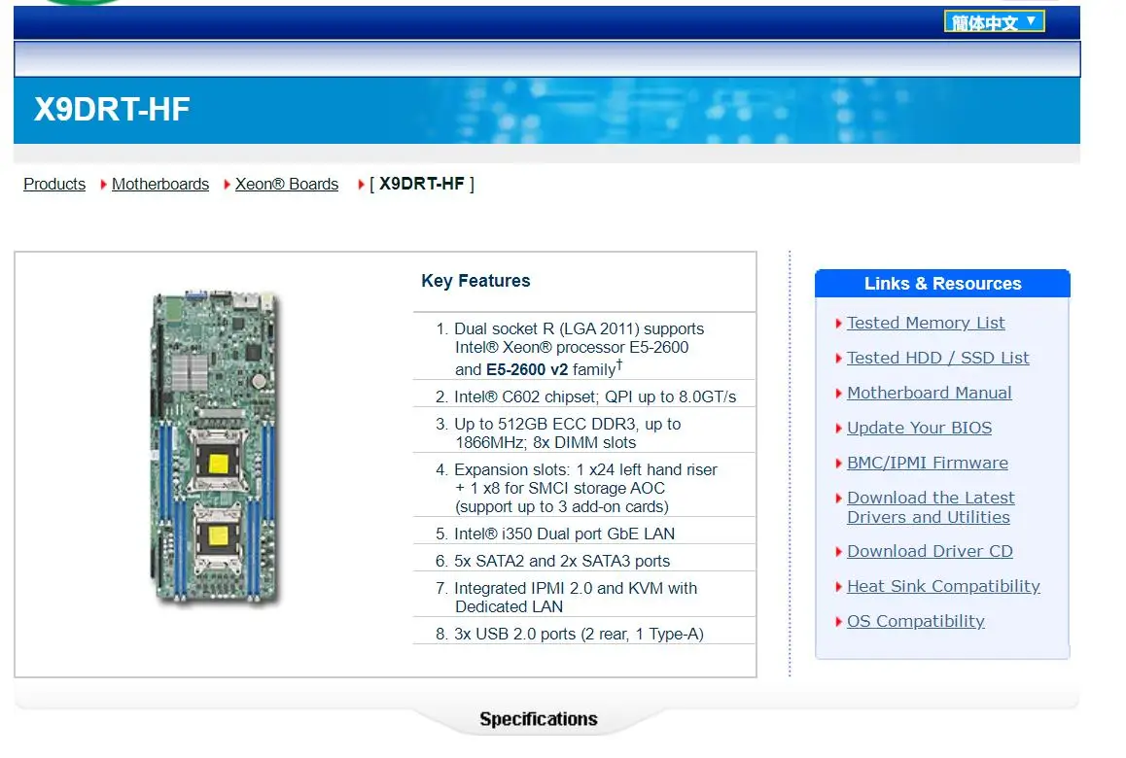1126x758 pixels.
Task: Expand the Specifications section tab
Action: click(x=538, y=719)
